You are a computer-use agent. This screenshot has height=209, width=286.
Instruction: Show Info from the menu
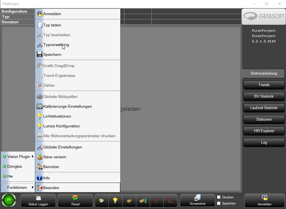coord(78,178)
